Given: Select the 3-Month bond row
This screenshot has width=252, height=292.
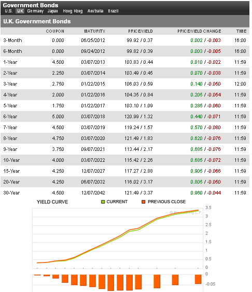Looking at the screenshot, I should [125, 40].
